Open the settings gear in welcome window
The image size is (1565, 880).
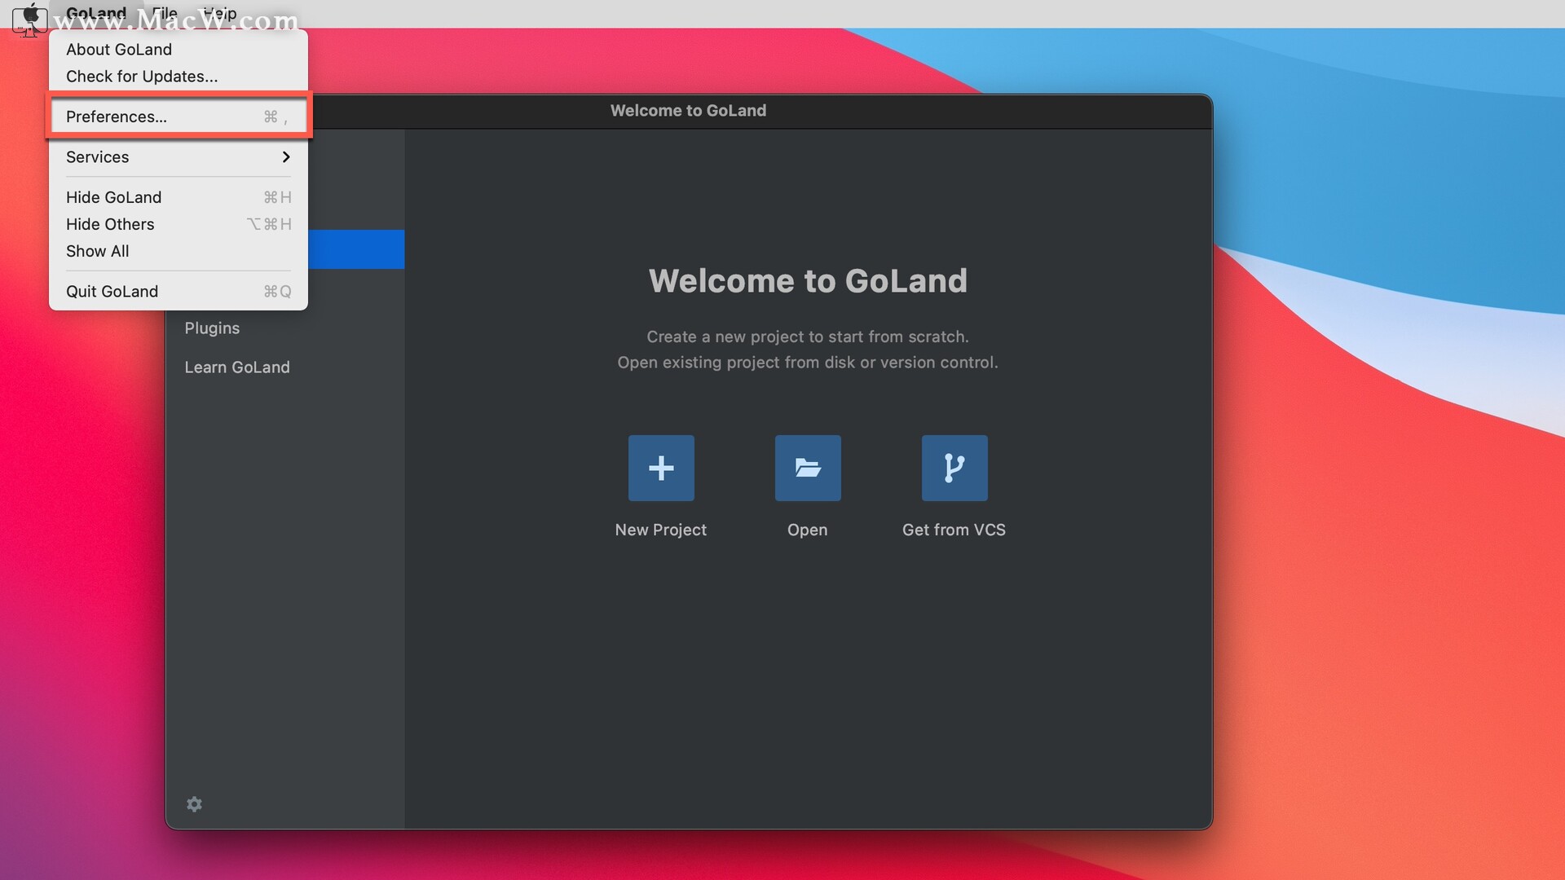click(194, 804)
